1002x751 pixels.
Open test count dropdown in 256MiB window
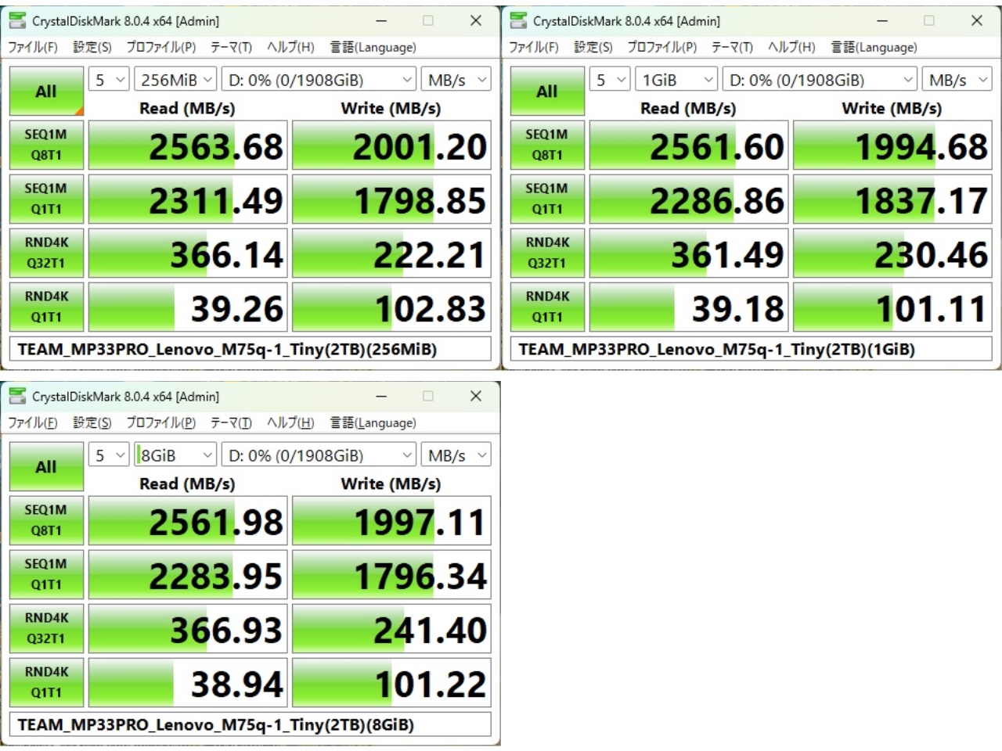[x=109, y=80]
